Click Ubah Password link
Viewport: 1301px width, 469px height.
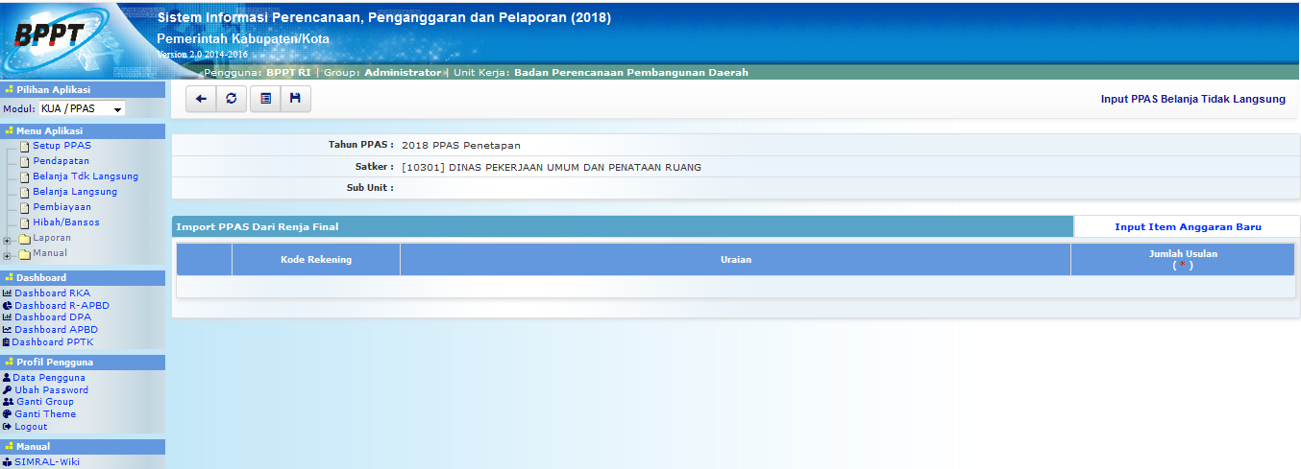pyautogui.click(x=51, y=390)
